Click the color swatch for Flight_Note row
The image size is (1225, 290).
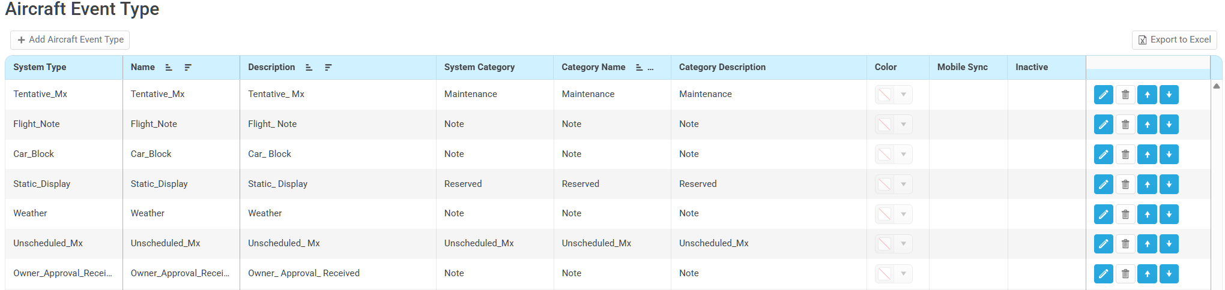pos(885,125)
